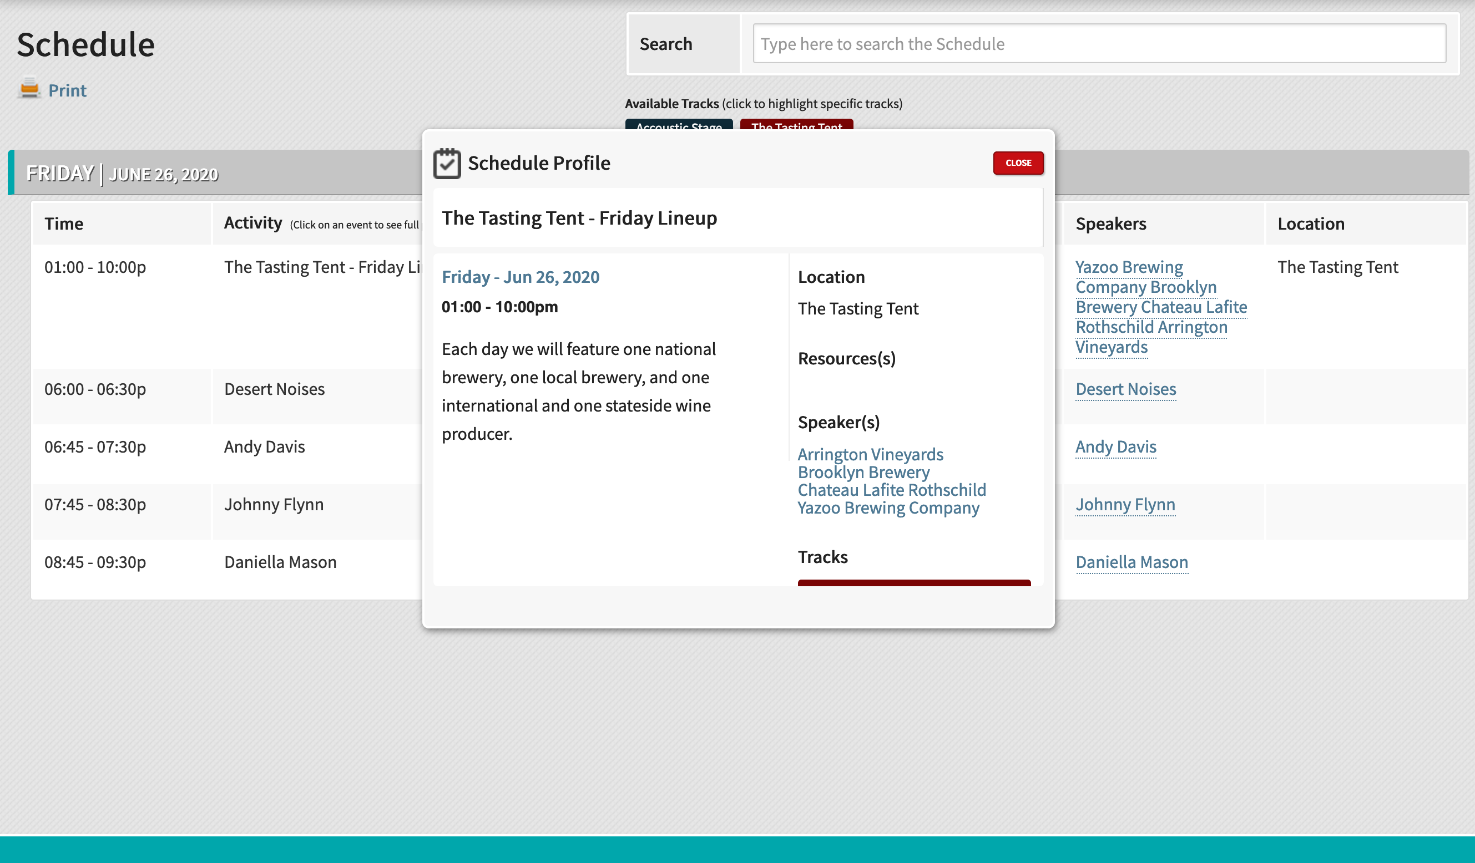Open Brooklyn Brewery speaker in dialog
The width and height of the screenshot is (1475, 863).
(x=863, y=472)
